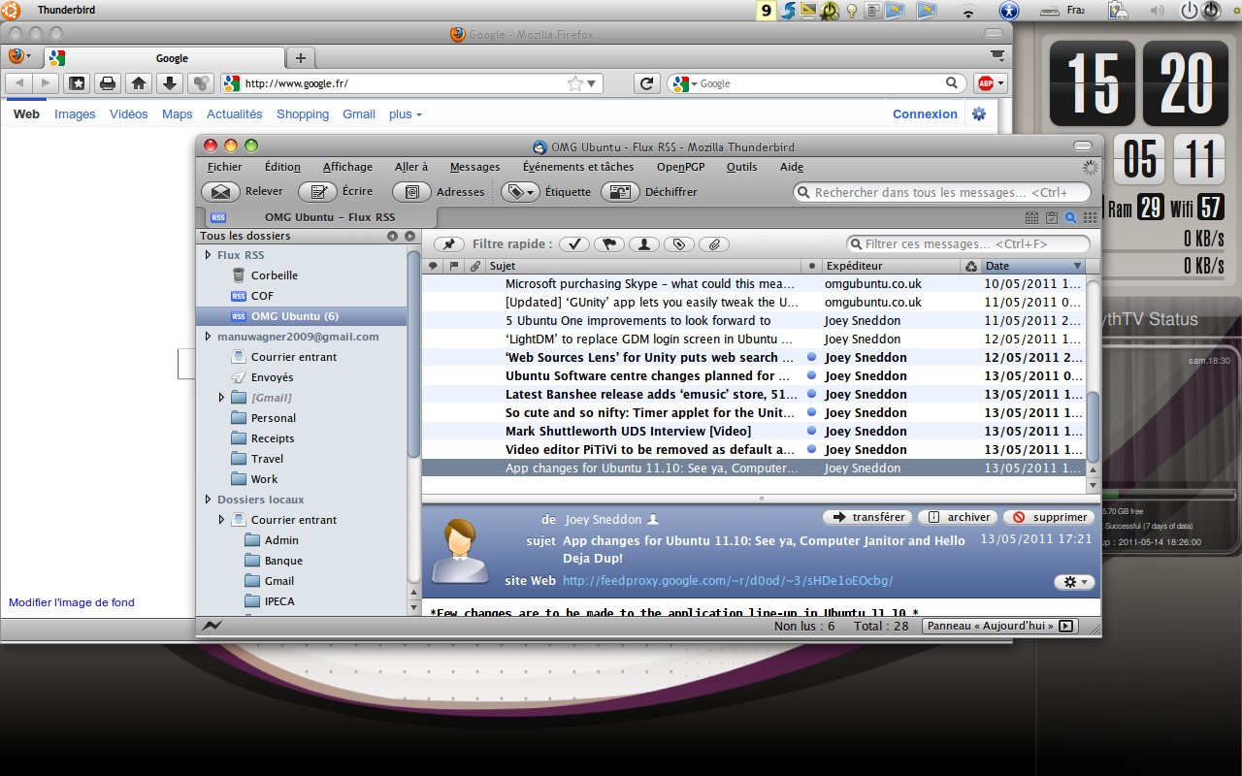
Task: Sort by the Expéditeur column header
Action: pos(891,266)
